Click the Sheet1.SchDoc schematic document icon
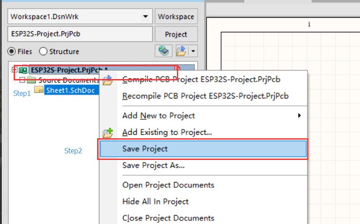The height and width of the screenshot is (224, 360). [x=38, y=89]
